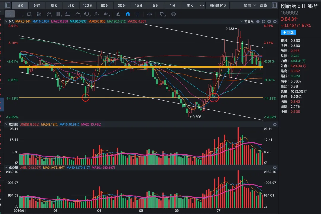Zoom in with the plus circle icon

(263, 21)
